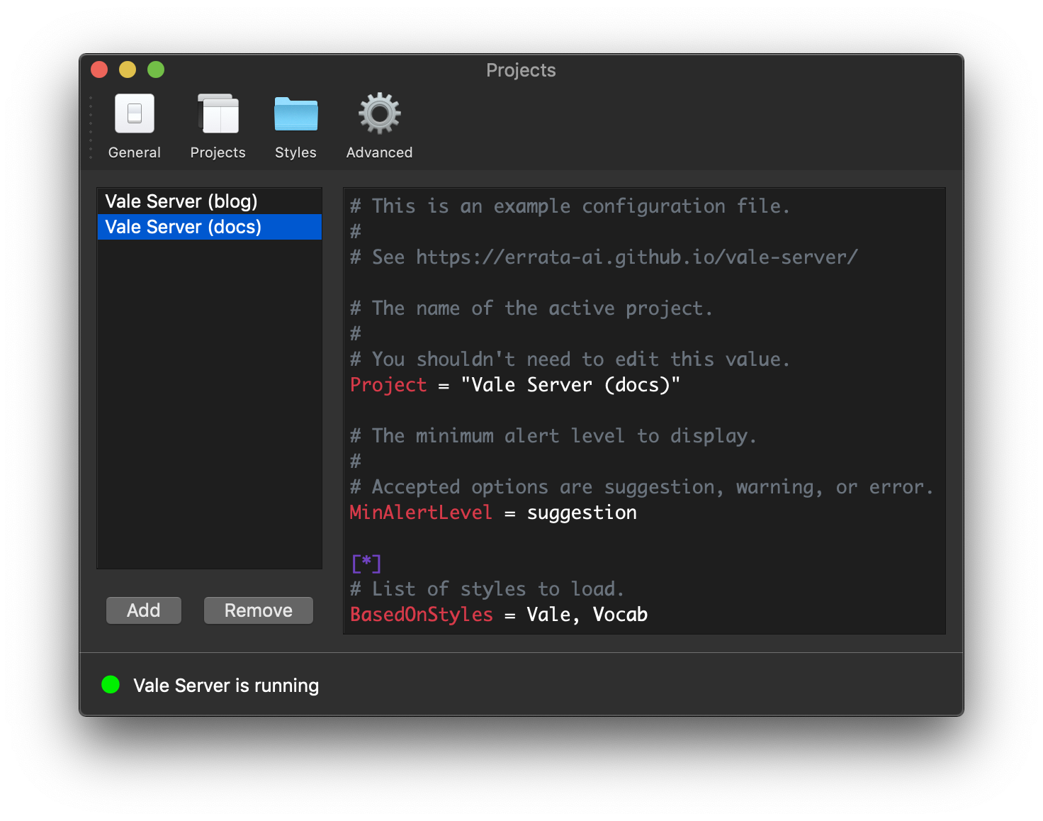Select the Vale Server (blog) project
Viewport: 1043px width, 821px height.
click(x=181, y=201)
